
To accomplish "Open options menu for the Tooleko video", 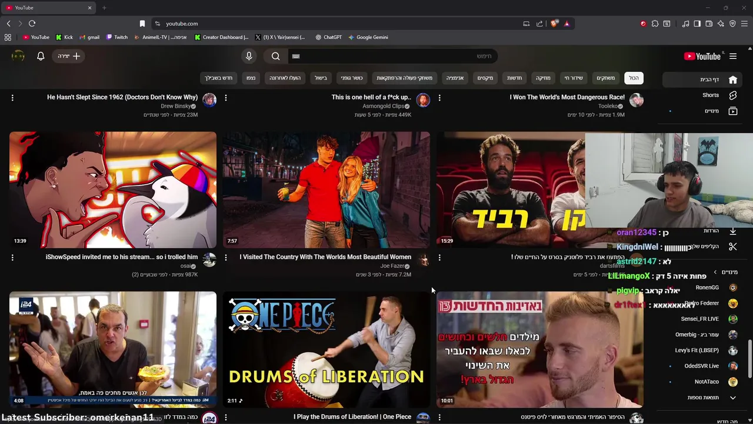I will (439, 98).
